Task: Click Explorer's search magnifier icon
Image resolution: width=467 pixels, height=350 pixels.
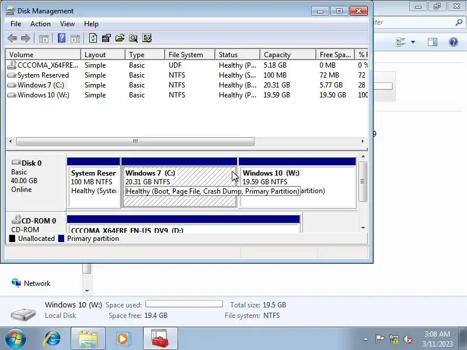Action: click(x=459, y=22)
